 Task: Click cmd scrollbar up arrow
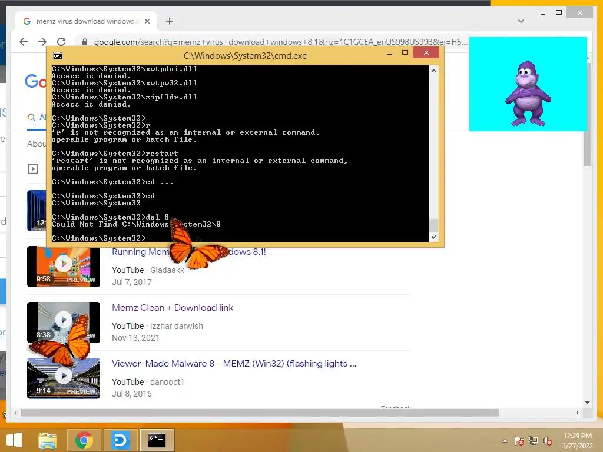click(433, 71)
